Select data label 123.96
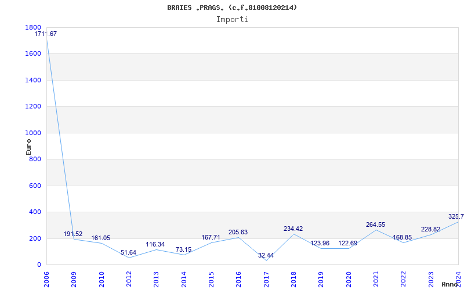This screenshot has width=464, height=290. pyautogui.click(x=320, y=243)
